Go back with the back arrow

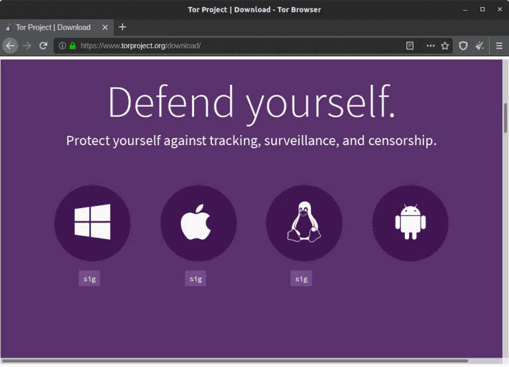[x=11, y=46]
